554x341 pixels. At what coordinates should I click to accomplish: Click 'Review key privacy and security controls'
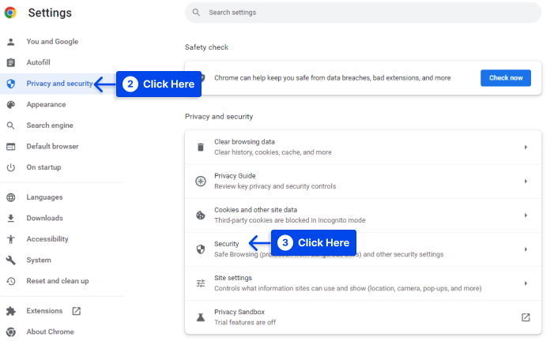click(x=275, y=186)
